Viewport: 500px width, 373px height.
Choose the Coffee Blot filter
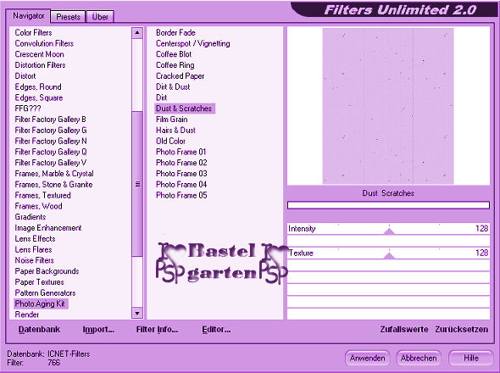point(174,54)
